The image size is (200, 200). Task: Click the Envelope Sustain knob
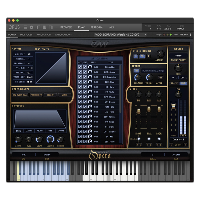(x=50, y=139)
